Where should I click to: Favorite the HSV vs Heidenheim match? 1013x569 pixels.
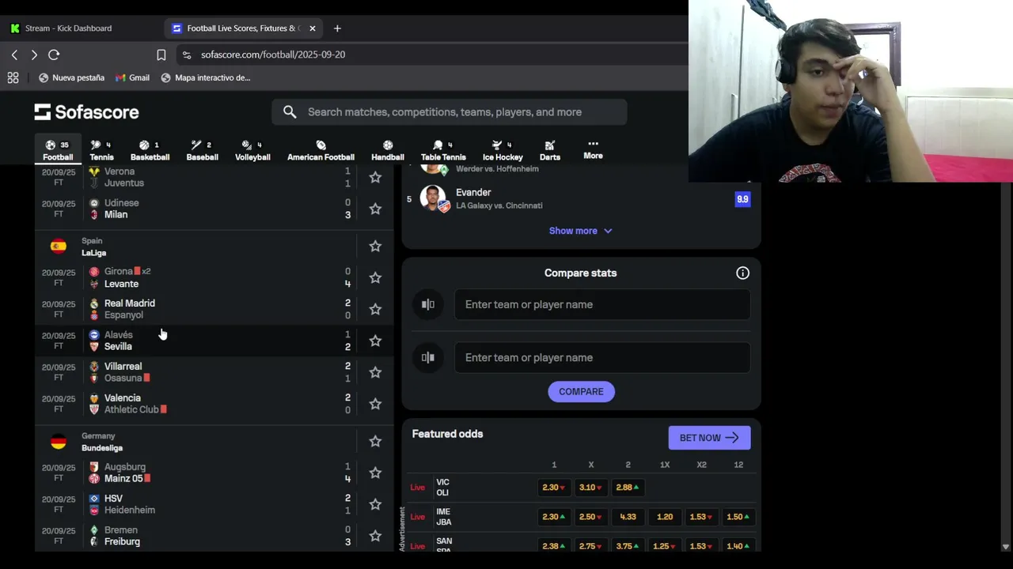click(375, 504)
